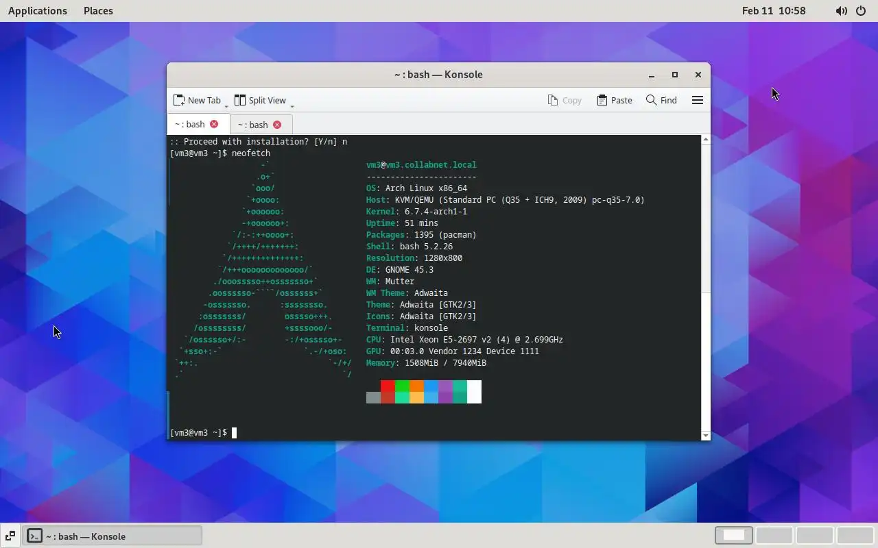This screenshot has width=878, height=548.
Task: Click the Uptime 51 mins line
Action: point(402,223)
